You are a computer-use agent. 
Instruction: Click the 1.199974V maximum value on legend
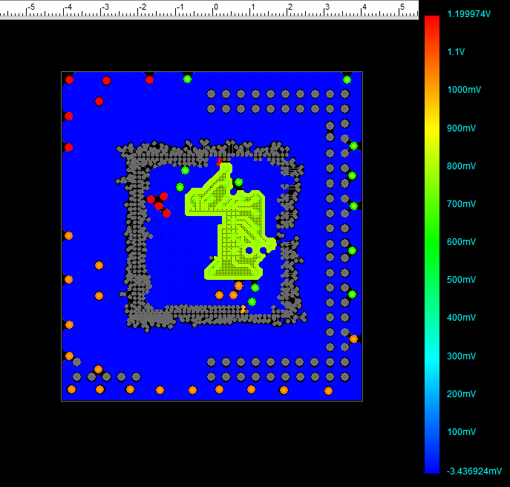click(468, 13)
